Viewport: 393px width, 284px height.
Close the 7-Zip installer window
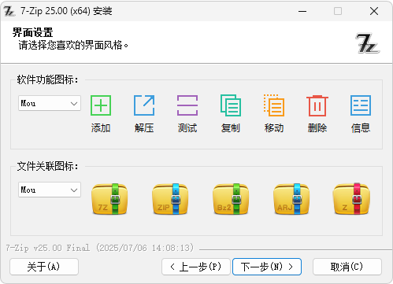374,11
